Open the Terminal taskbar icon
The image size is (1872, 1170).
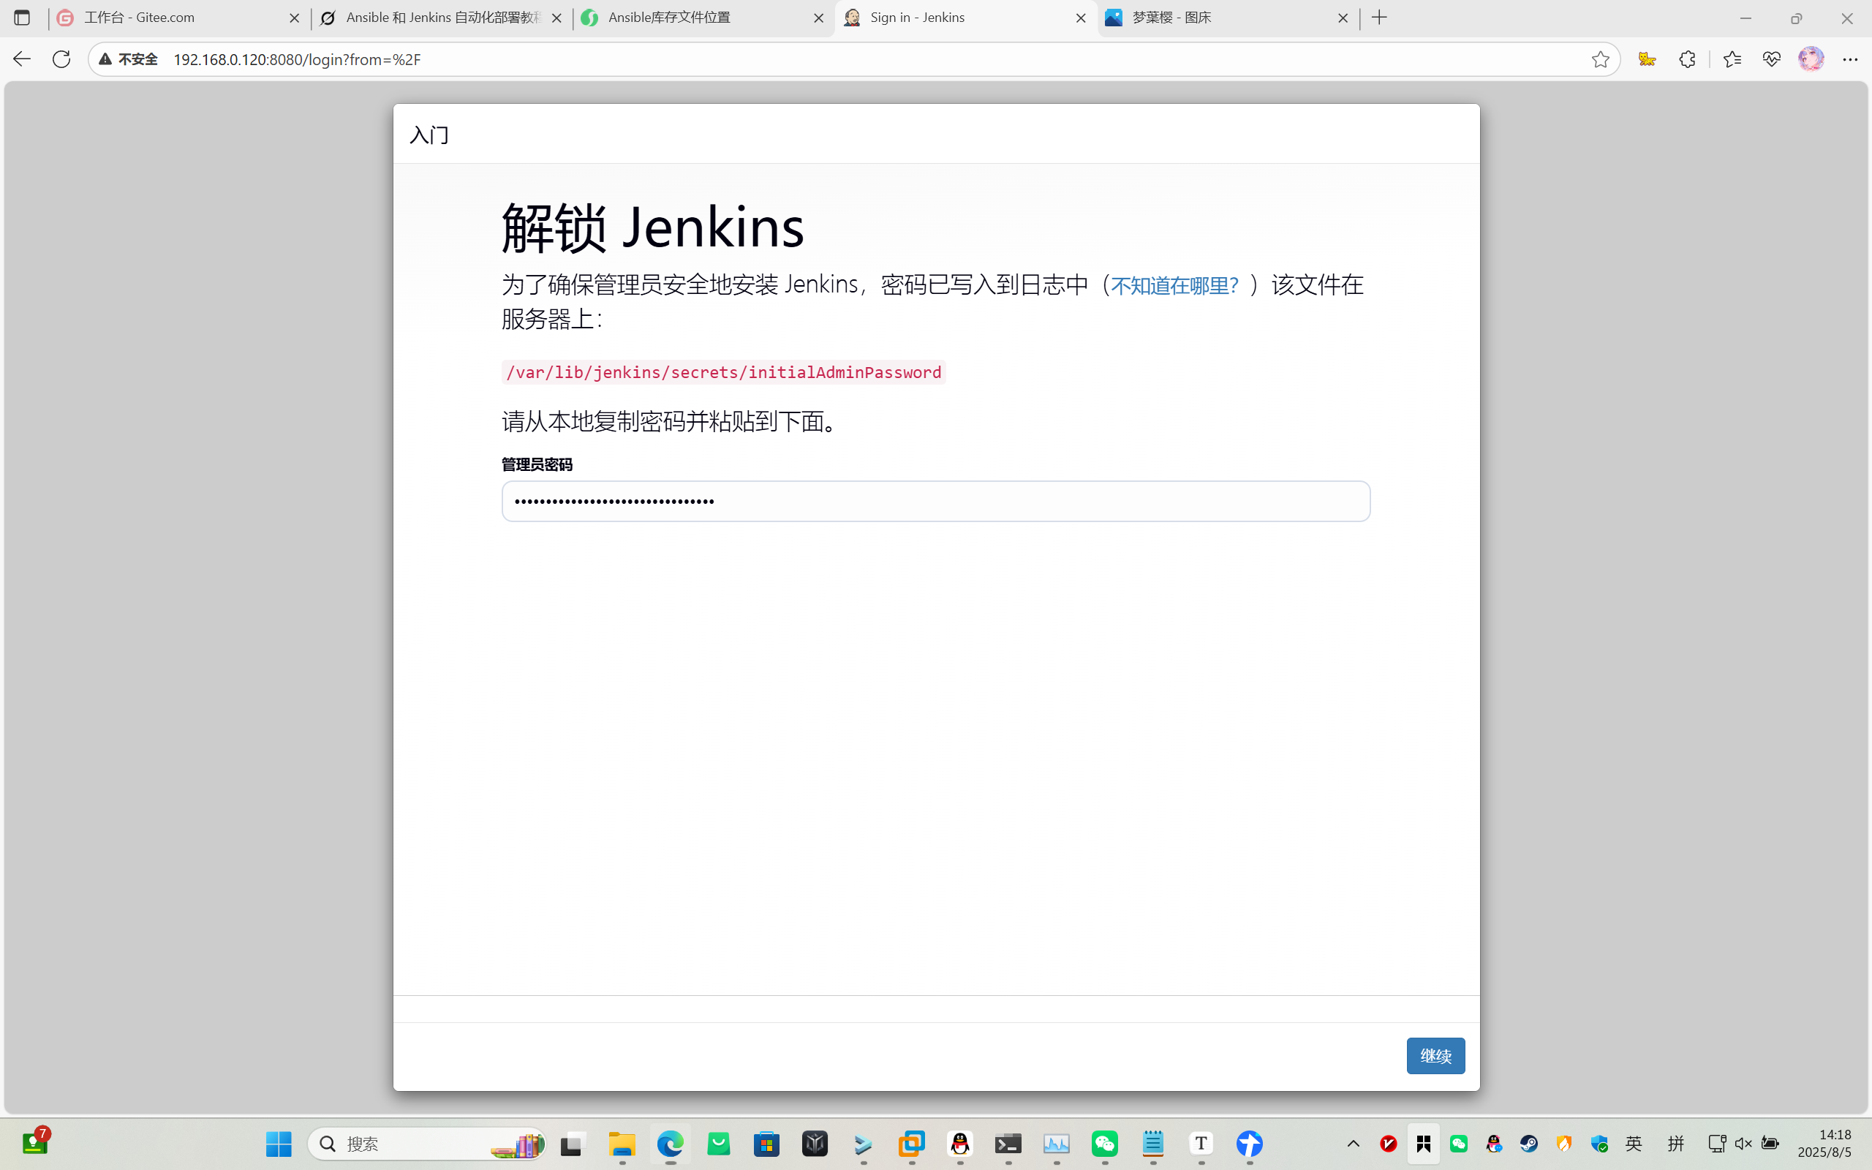click(1008, 1144)
